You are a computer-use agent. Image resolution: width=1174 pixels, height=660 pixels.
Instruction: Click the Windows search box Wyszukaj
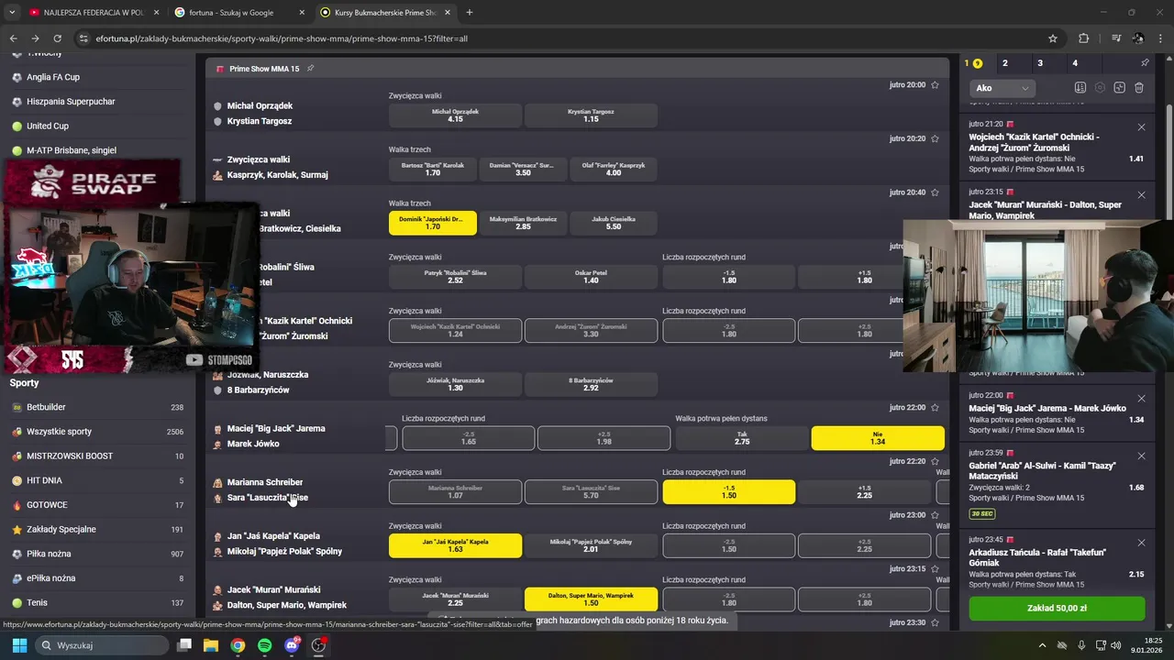coord(101,645)
